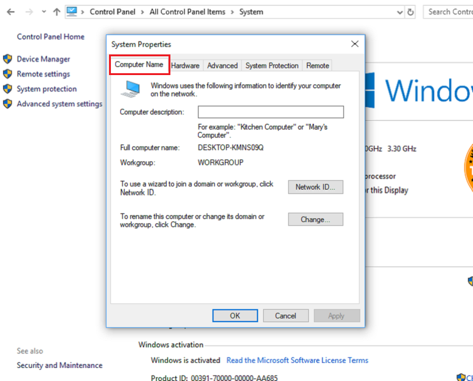Click the shield icon beside System protection
The image size is (473, 381).
click(x=8, y=89)
